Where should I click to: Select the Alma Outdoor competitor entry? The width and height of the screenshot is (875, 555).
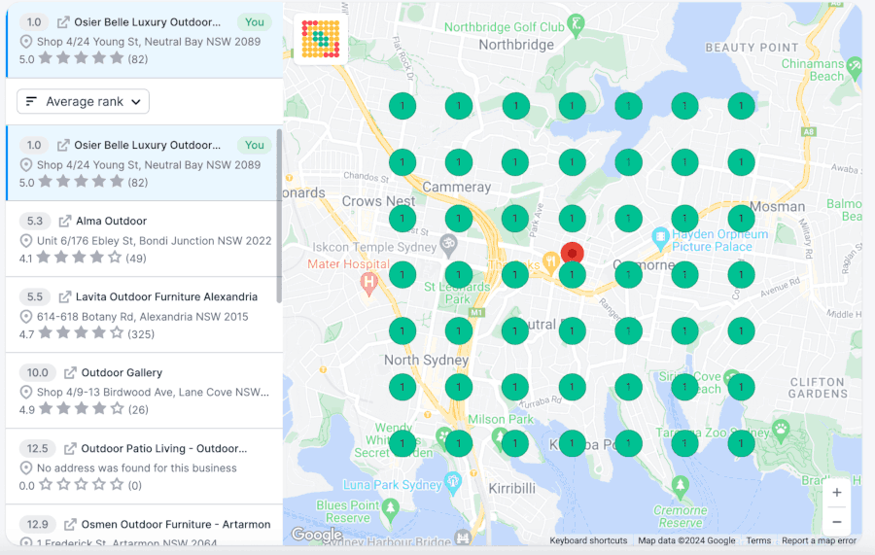click(x=144, y=239)
